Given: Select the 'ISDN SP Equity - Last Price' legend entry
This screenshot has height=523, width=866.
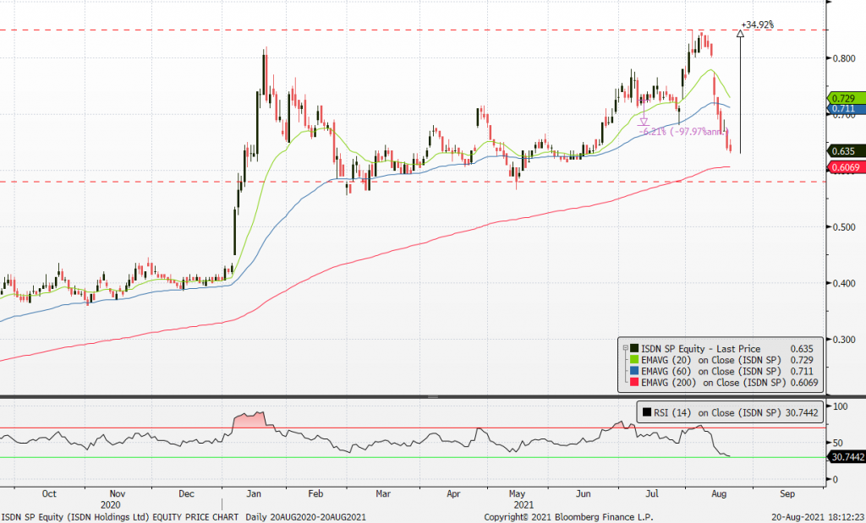Looking at the screenshot, I should pyautogui.click(x=701, y=349).
